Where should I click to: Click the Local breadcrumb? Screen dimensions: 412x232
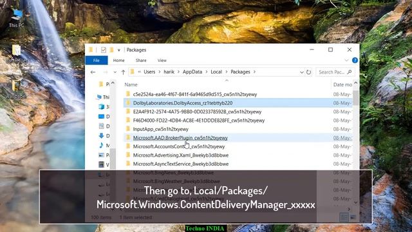pos(216,72)
